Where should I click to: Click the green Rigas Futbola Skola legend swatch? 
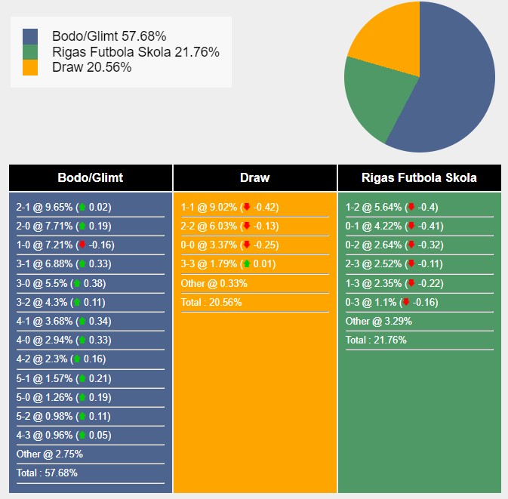(x=30, y=52)
